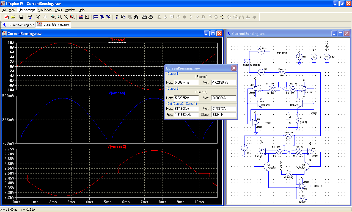Zoom to full extents via crossed magnifier
This screenshot has width=352, height=212.
click(x=72, y=17)
